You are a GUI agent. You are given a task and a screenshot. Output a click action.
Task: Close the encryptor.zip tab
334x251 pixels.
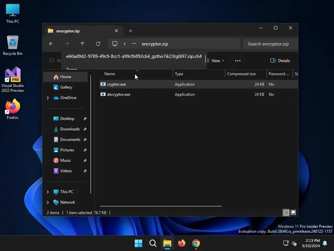(116, 31)
